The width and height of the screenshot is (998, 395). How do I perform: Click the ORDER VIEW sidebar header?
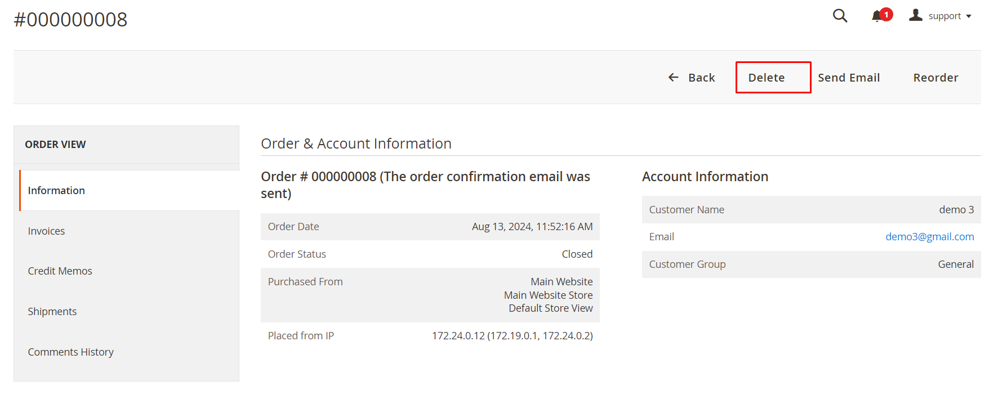click(55, 145)
